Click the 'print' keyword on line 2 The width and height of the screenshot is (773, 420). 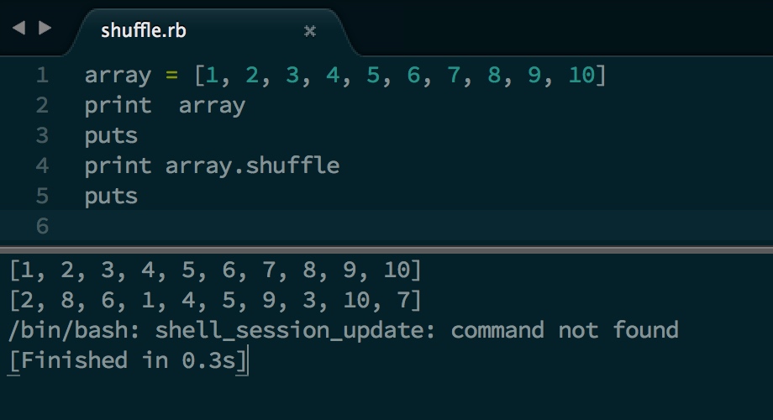(118, 107)
